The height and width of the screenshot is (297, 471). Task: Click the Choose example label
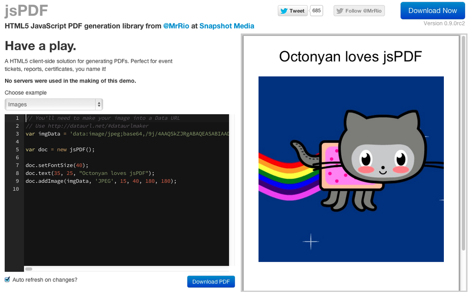coord(26,93)
